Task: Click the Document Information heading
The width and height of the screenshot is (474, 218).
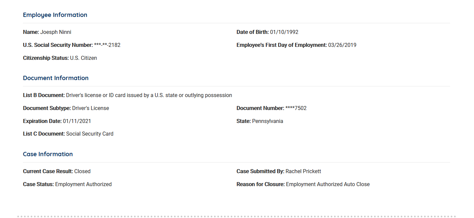Action: (x=56, y=78)
